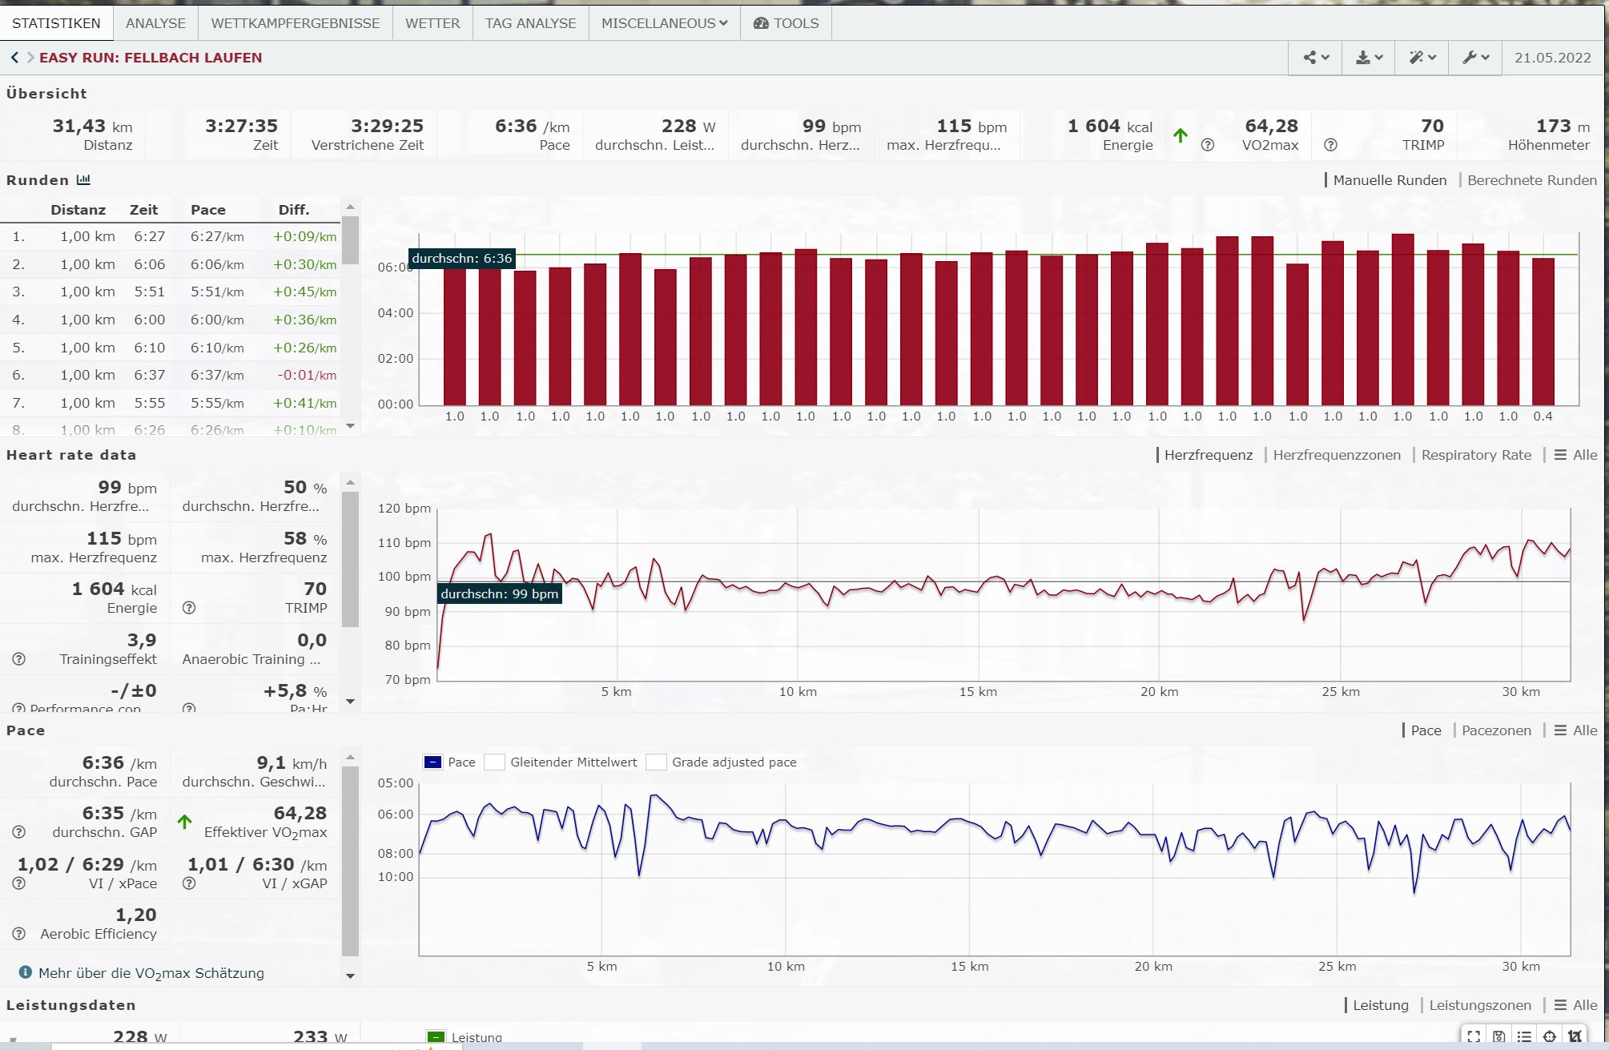Viewport: 1609px width, 1050px height.
Task: Open the magic wand tools dropdown
Action: 1422,58
